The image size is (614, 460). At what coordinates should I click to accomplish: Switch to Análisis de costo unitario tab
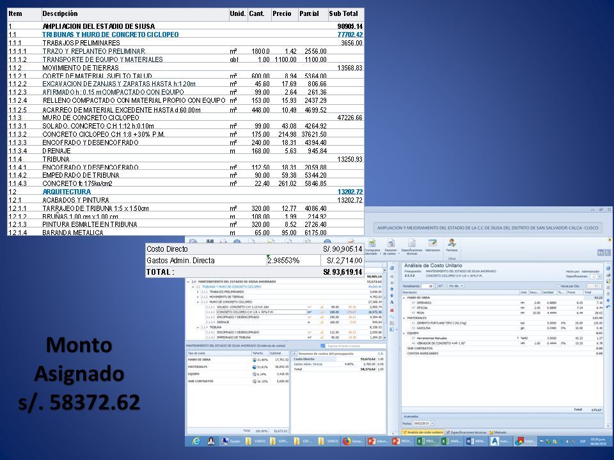click(423, 433)
